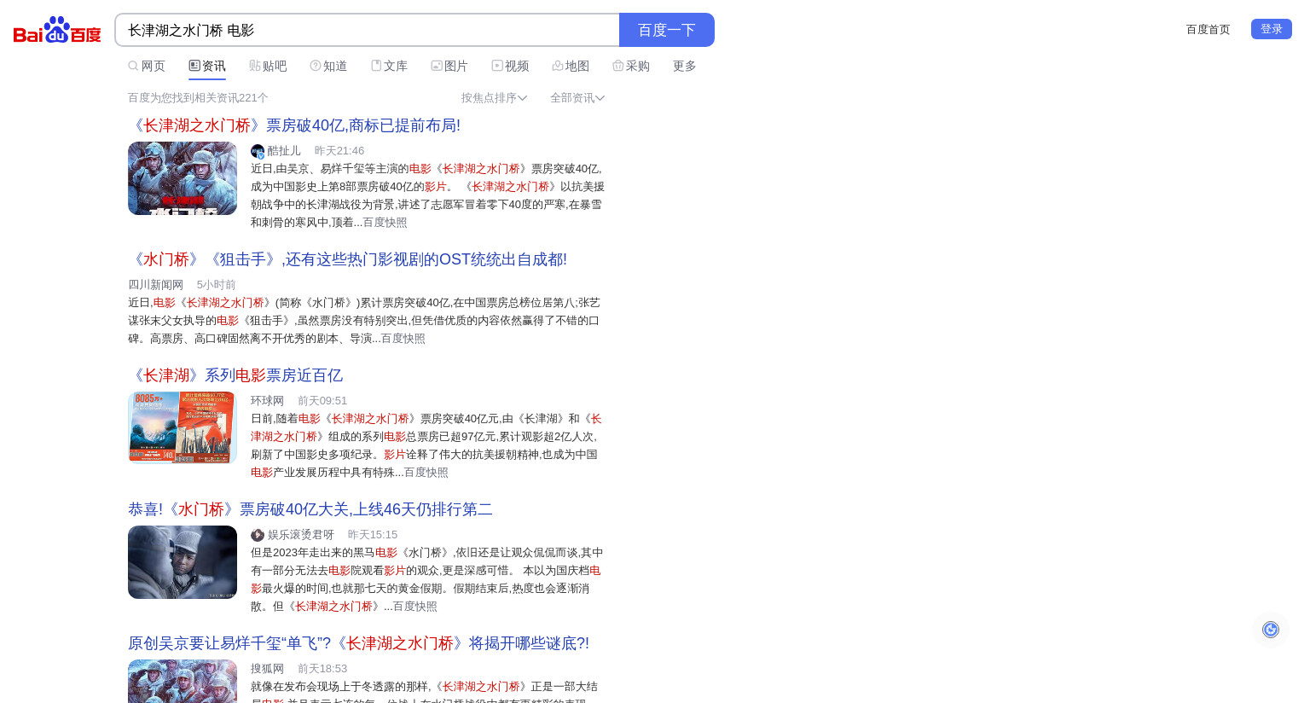Click the 更多 menu item

(x=685, y=66)
